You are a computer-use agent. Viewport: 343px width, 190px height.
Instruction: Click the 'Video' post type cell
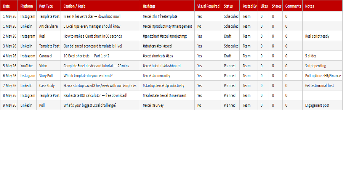pos(48,66)
